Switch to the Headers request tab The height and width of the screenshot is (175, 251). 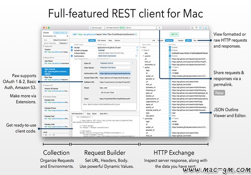(x=92, y=40)
